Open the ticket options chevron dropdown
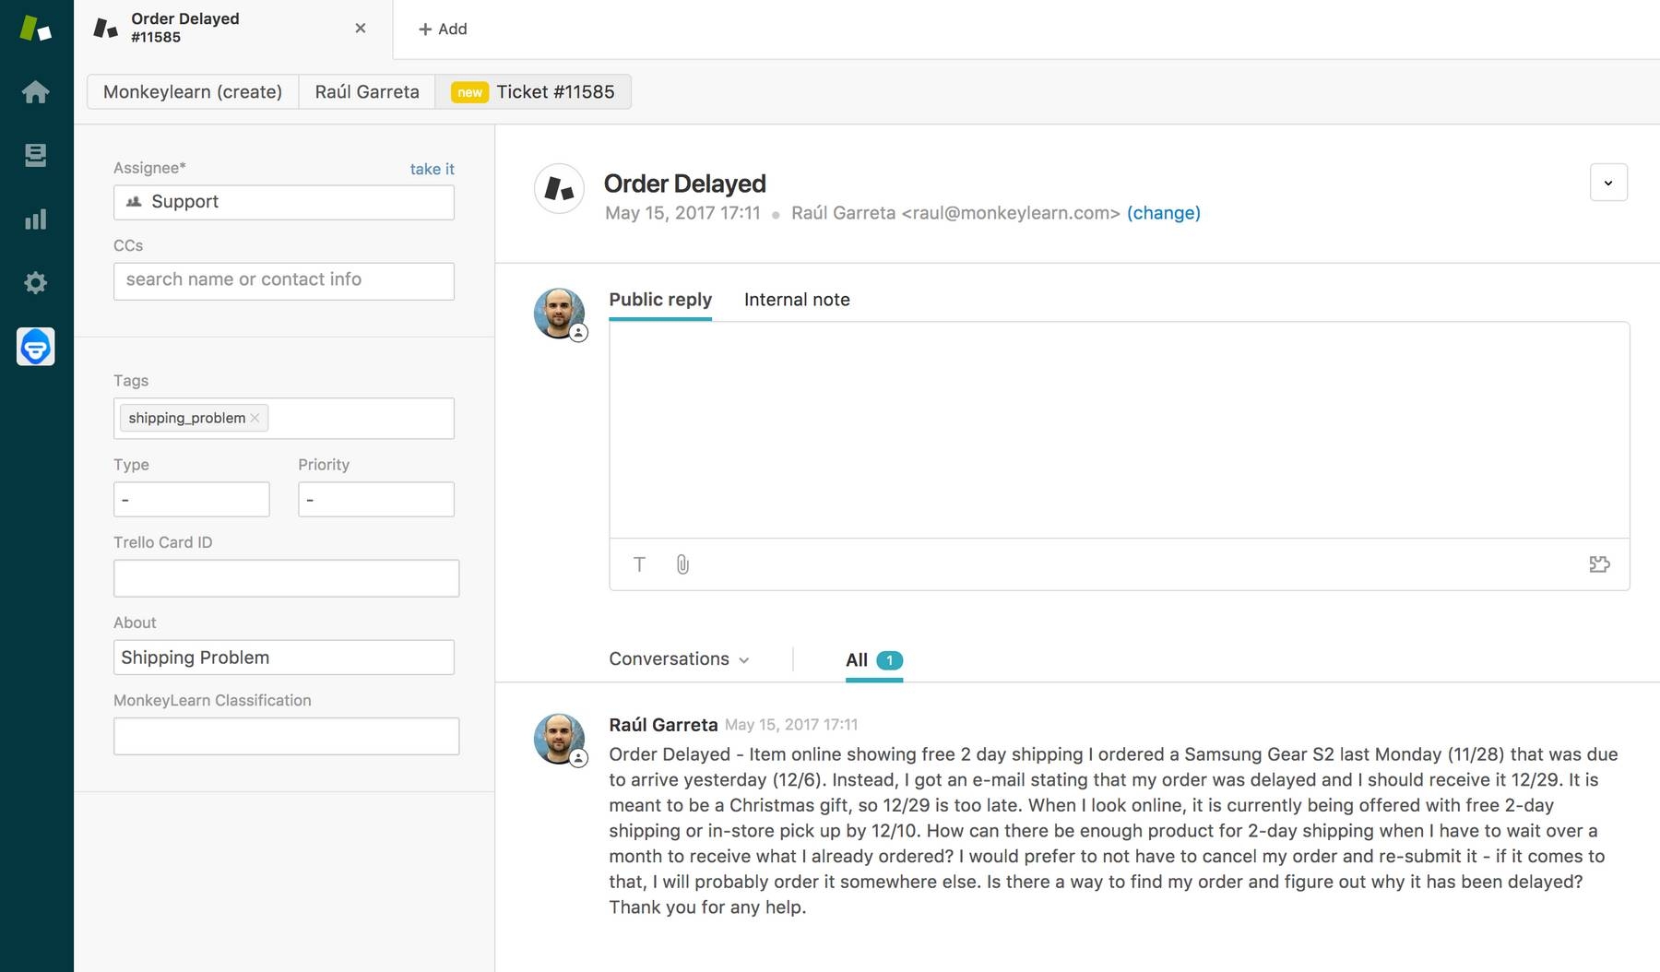Viewport: 1660px width, 972px height. [x=1608, y=183]
